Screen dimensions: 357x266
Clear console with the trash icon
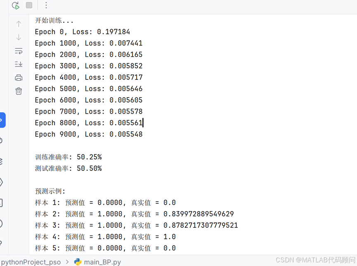(19, 91)
